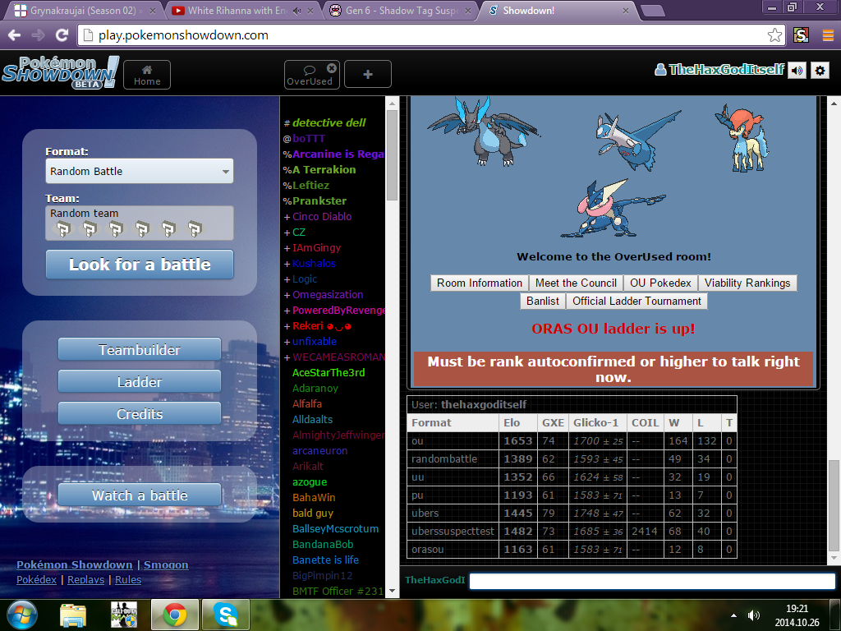Click the S extension icon in Chrome toolbar
841x631 pixels.
(801, 35)
